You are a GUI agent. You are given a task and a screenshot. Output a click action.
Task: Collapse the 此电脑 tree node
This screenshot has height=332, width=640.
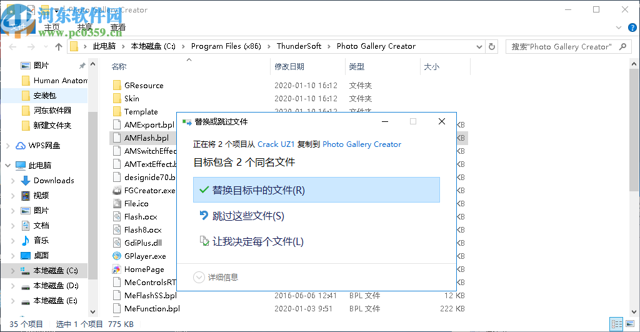8,166
